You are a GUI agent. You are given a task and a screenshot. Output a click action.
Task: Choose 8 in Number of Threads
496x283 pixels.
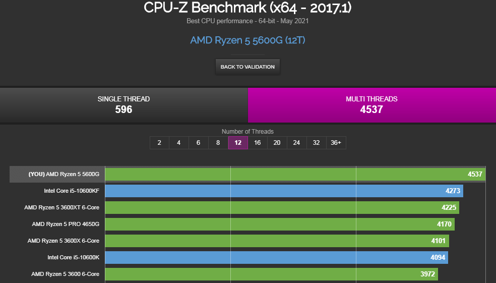click(x=218, y=143)
